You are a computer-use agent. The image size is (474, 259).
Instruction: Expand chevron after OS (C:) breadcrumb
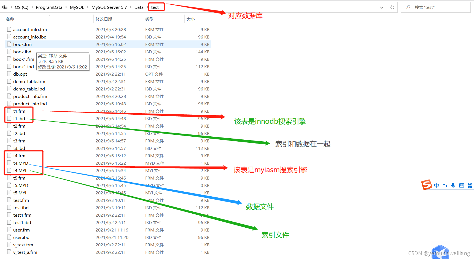[32, 7]
